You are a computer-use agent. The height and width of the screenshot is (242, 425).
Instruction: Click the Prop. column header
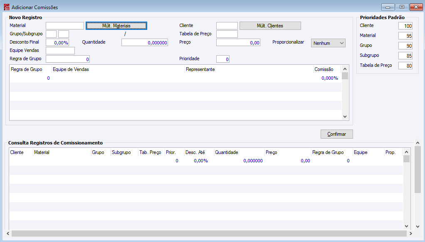coord(393,152)
